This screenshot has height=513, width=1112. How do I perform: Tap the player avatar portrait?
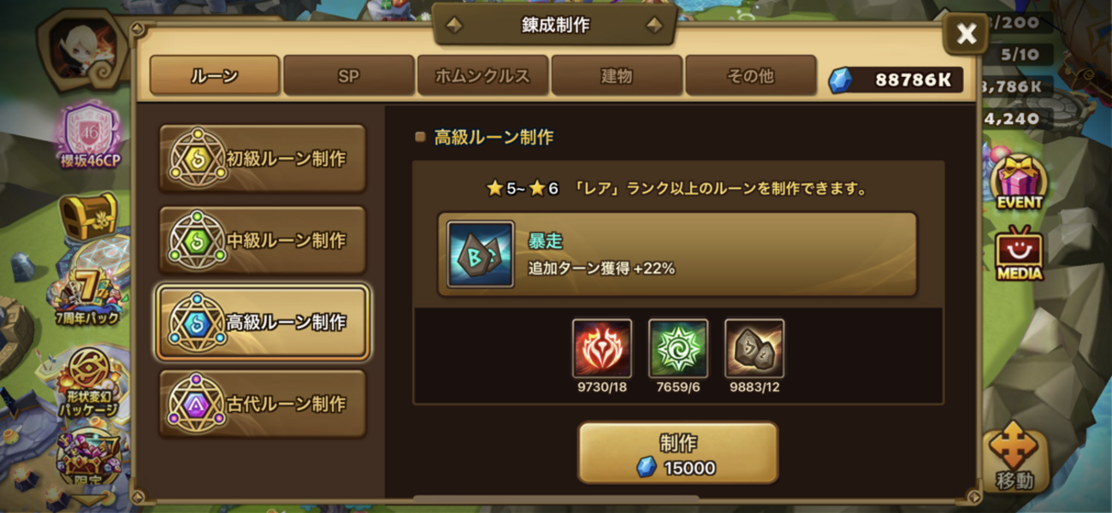[x=83, y=50]
